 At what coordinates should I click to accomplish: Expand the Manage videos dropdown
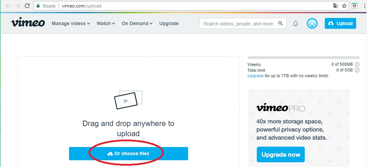coord(71,23)
